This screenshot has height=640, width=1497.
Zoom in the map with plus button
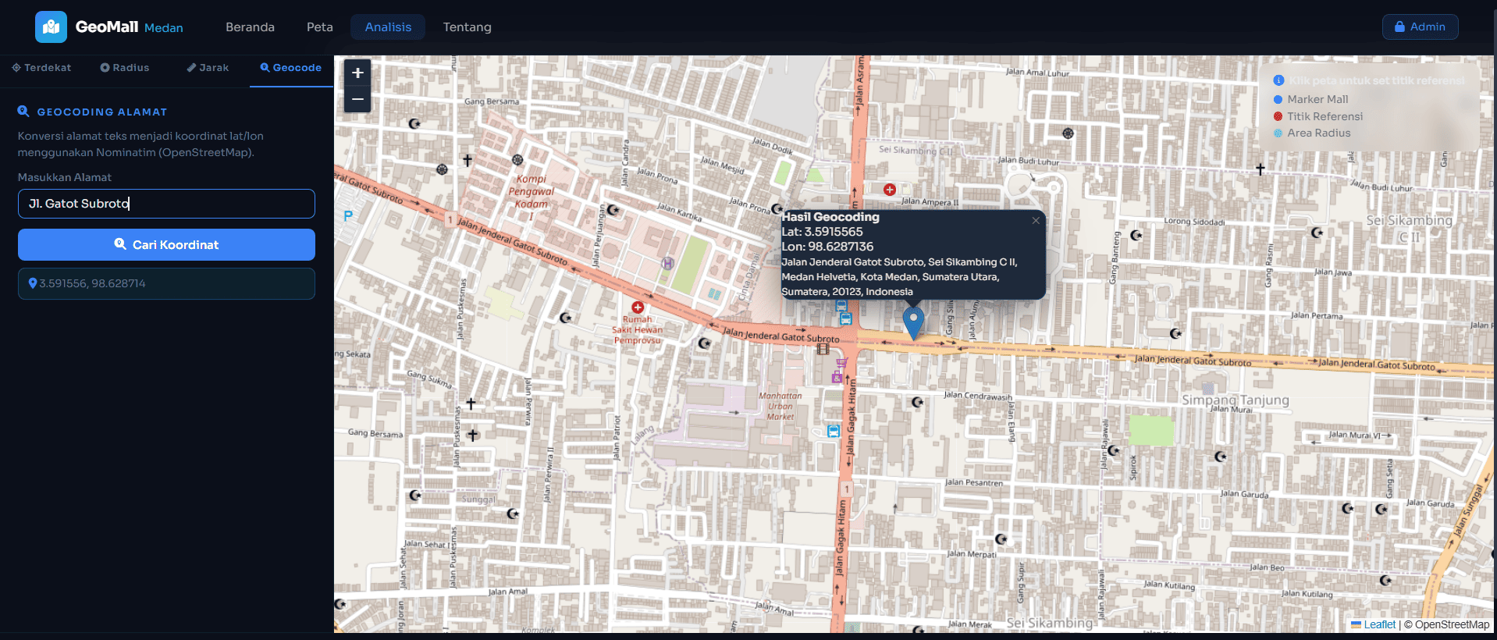point(357,73)
